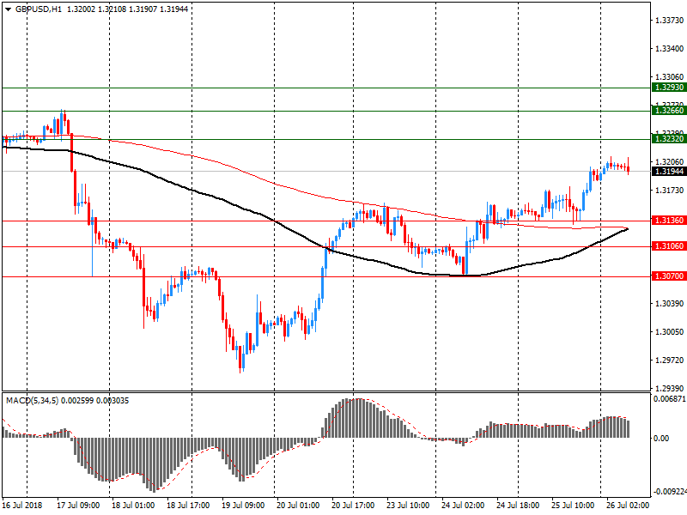This screenshot has height=515, width=687.
Task: Click the 24 Jul 02:00 time label
Action: point(463,506)
